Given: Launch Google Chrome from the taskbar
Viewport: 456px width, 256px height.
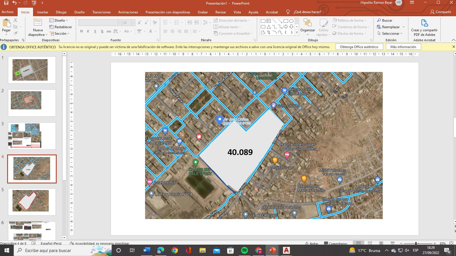Looking at the screenshot, I should pos(174,250).
